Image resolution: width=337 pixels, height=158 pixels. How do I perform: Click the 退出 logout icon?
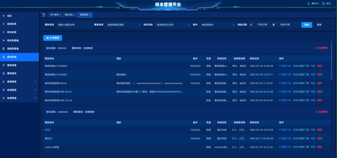pos(323,3)
